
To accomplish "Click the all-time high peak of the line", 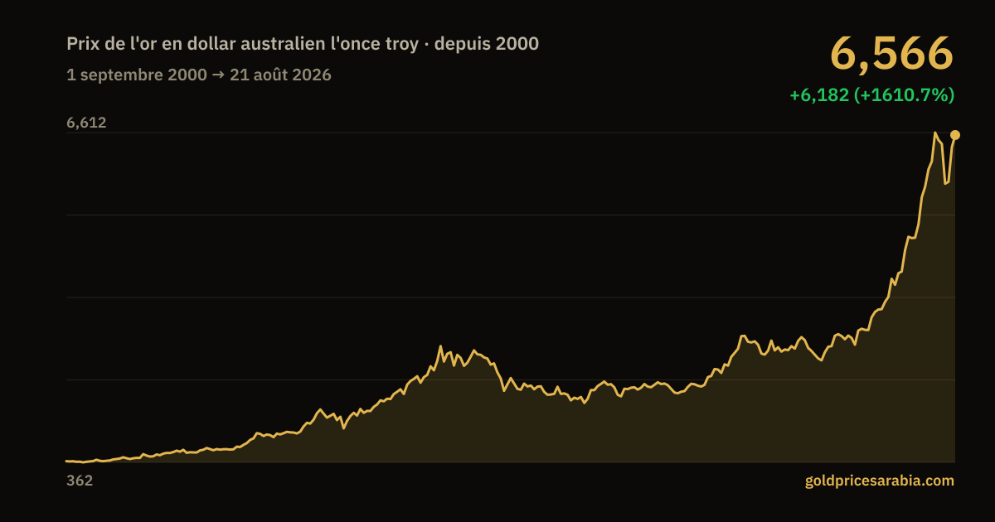I will pos(935,133).
